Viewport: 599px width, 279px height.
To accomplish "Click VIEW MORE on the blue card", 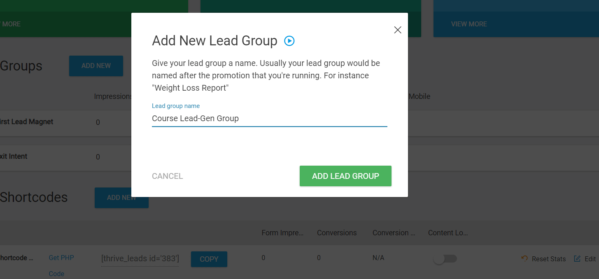I will 469,24.
